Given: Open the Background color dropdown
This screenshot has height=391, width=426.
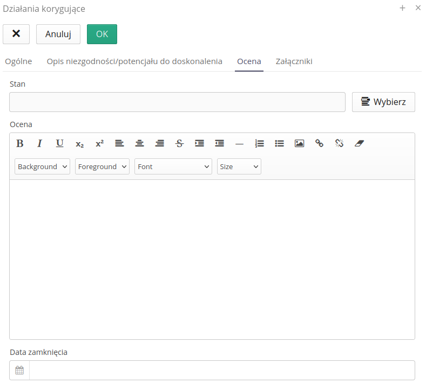Looking at the screenshot, I should [43, 166].
